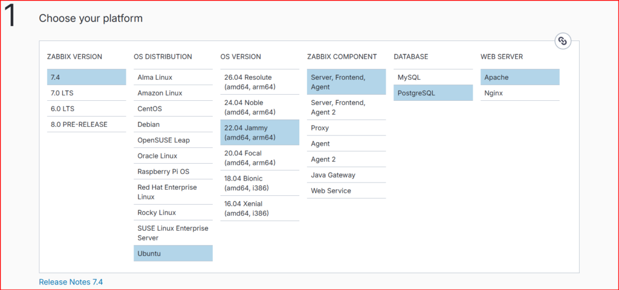The width and height of the screenshot is (619, 290).
Task: Select the Web Service component
Action: coord(346,190)
